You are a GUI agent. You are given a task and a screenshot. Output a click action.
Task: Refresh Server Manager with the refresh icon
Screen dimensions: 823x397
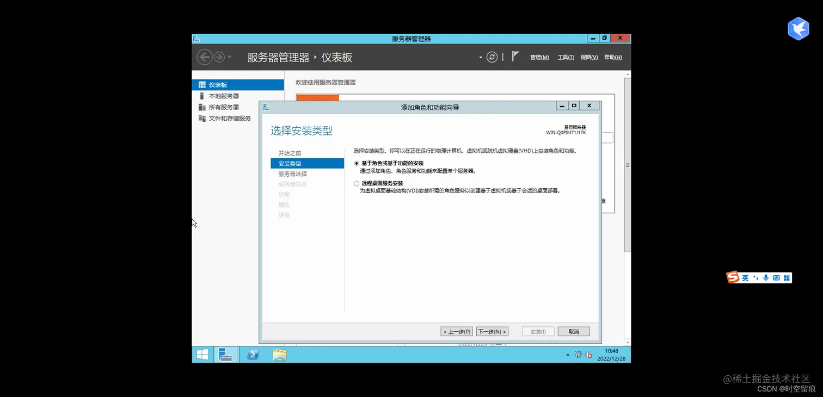click(x=492, y=57)
